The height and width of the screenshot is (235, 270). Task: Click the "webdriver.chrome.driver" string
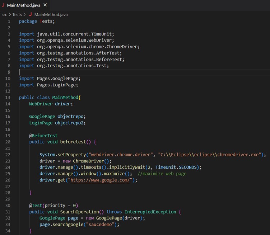[x=121, y=155]
